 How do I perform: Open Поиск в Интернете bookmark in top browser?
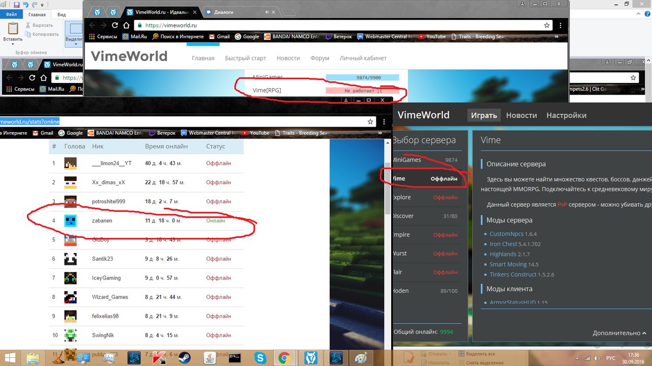click(177, 37)
